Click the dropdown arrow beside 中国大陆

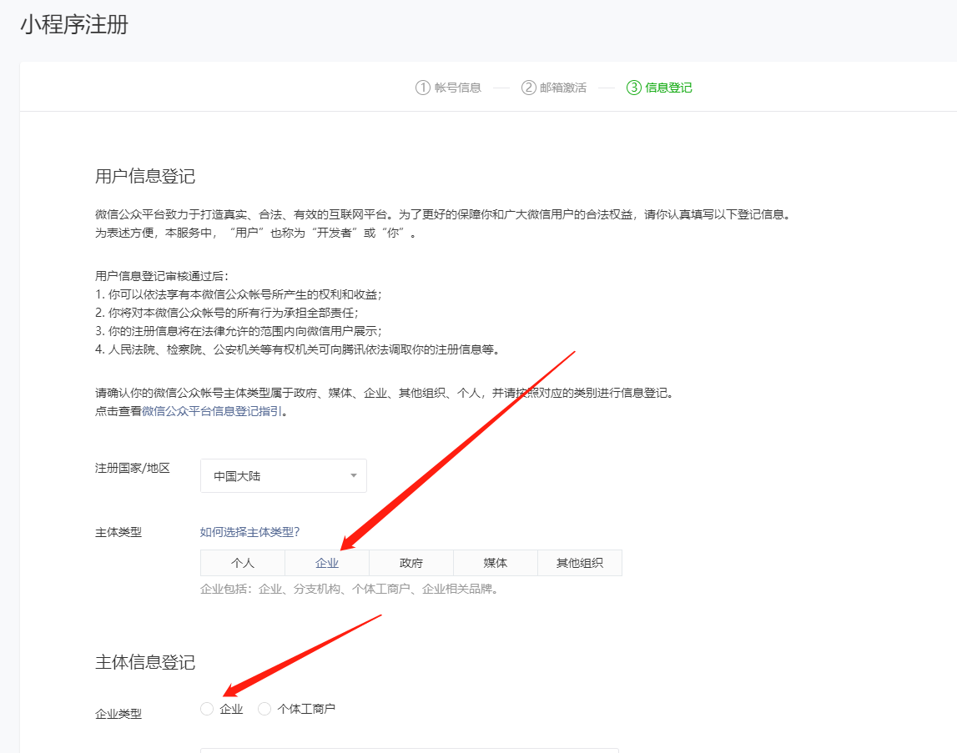(354, 475)
